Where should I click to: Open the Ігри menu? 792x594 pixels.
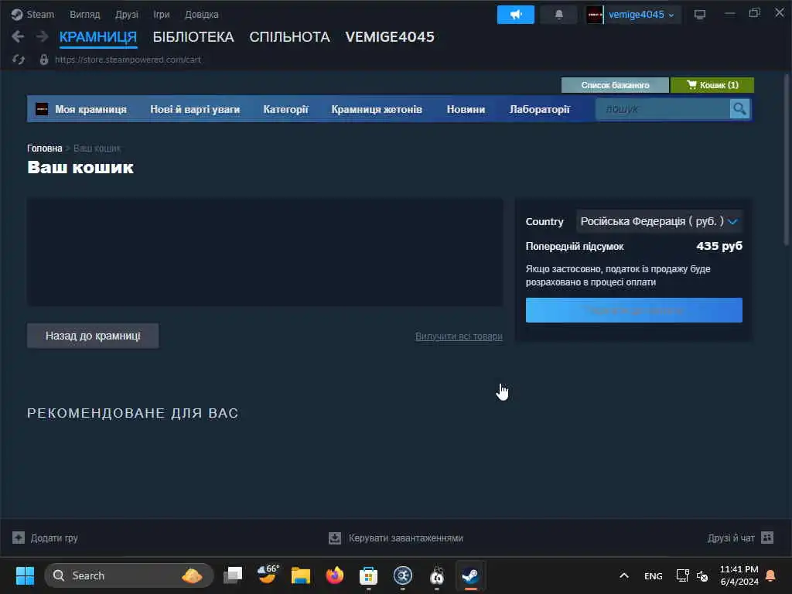(162, 14)
